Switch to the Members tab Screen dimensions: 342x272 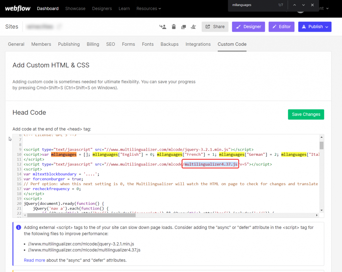[x=41, y=44]
